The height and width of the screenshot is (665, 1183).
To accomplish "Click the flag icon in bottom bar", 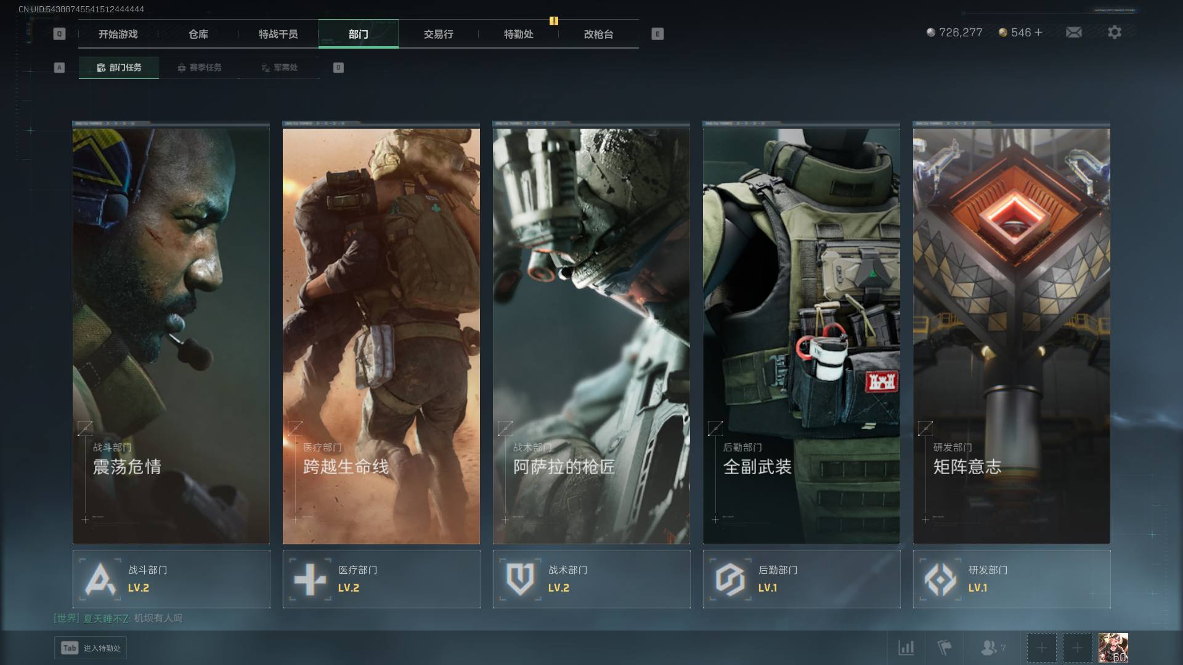I will [x=944, y=648].
